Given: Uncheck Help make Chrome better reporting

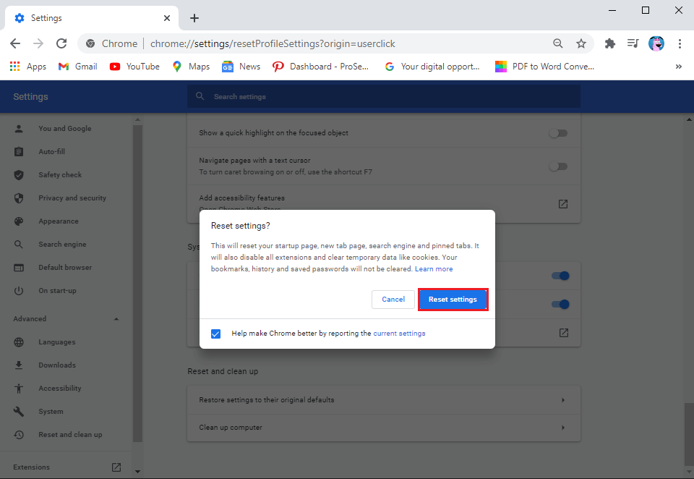Looking at the screenshot, I should click(215, 334).
